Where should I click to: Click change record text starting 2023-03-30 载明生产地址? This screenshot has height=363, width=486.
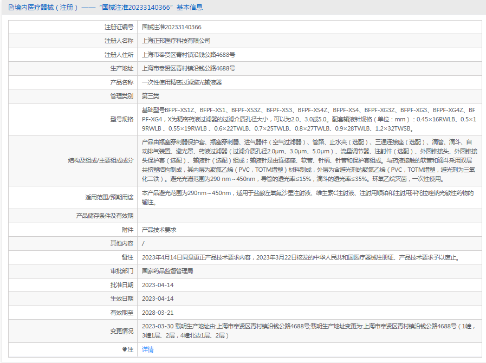(309, 330)
